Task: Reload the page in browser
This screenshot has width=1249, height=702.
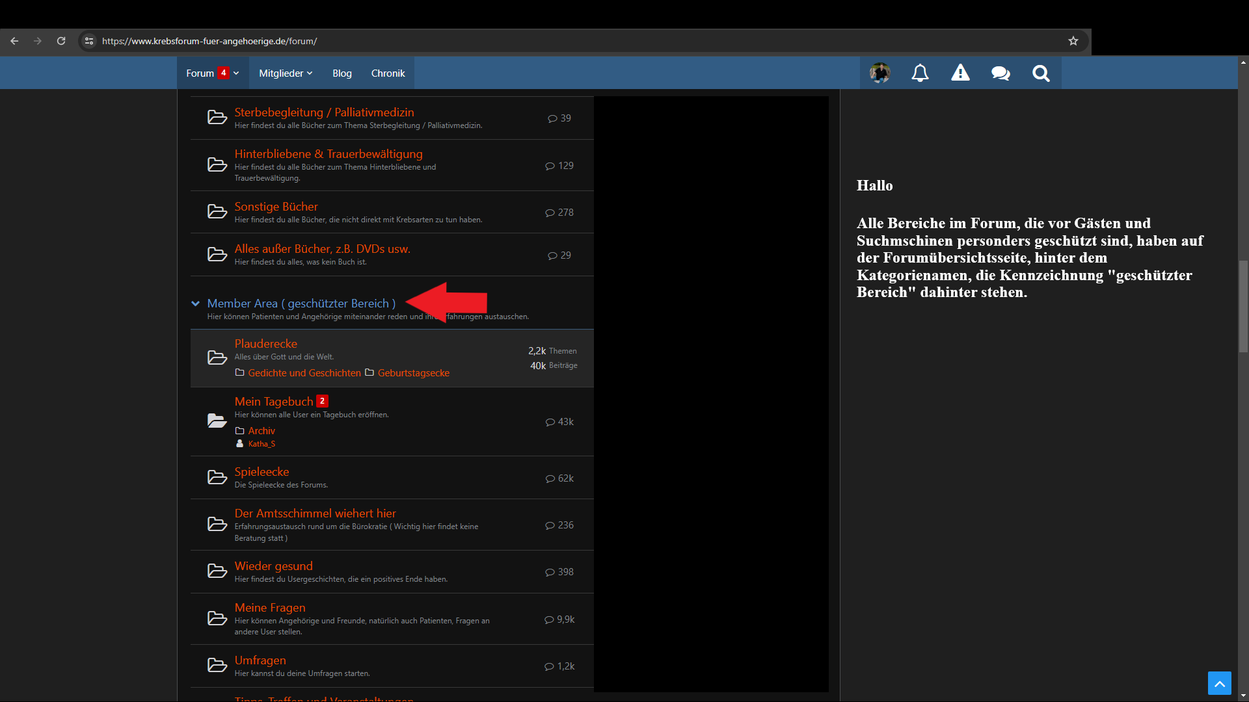Action: point(61,41)
